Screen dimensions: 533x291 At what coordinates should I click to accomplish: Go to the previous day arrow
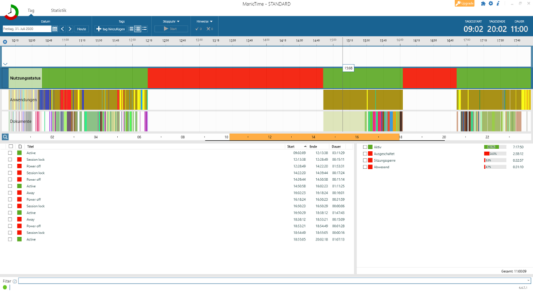62,28
